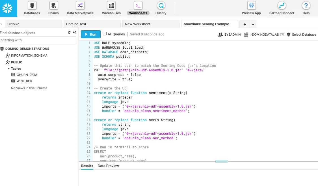Click the warehouse grid icon

[x=246, y=35]
